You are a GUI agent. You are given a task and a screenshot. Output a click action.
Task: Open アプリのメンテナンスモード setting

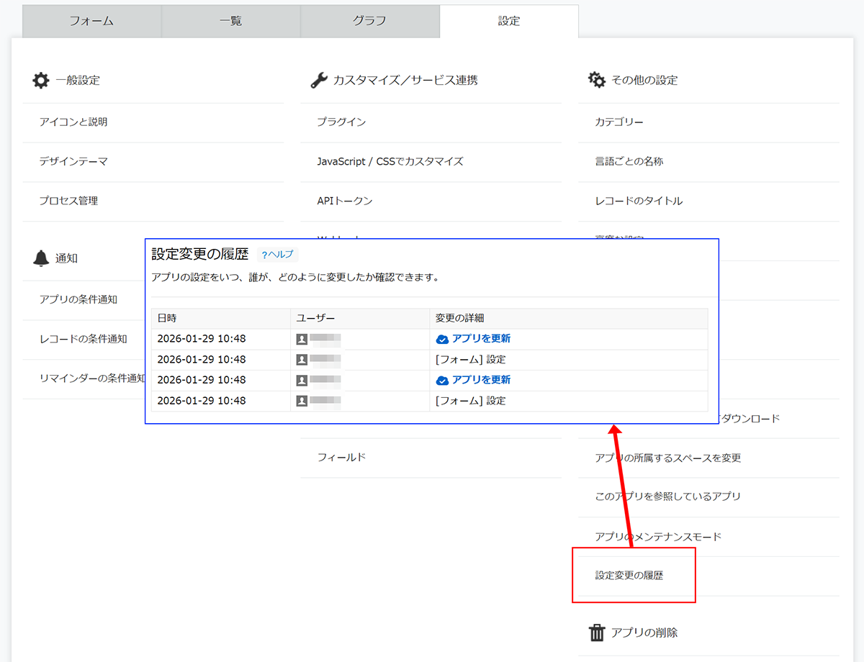pyautogui.click(x=658, y=537)
